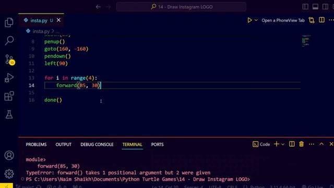
Task: Close the bottom panel
Action: coord(331,144)
